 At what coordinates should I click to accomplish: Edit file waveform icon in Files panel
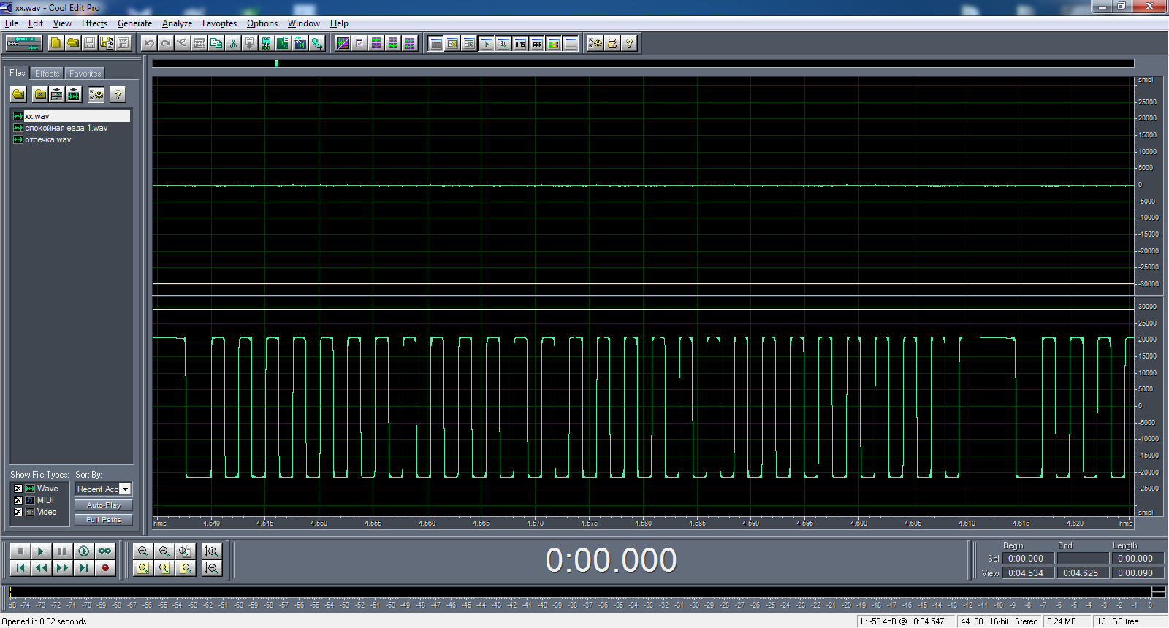tap(74, 94)
